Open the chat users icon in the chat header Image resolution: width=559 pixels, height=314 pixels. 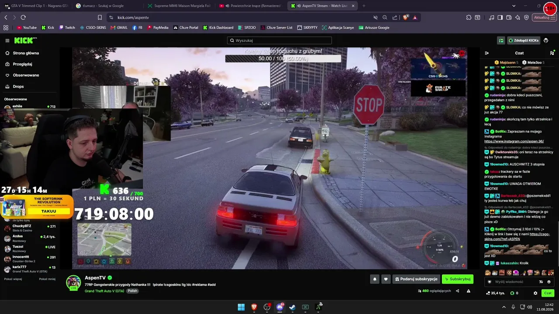(552, 53)
